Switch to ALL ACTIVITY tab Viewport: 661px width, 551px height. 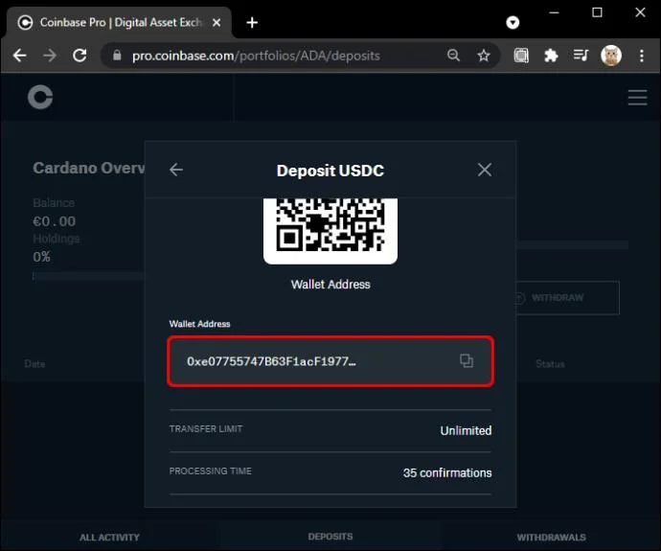[x=109, y=537]
